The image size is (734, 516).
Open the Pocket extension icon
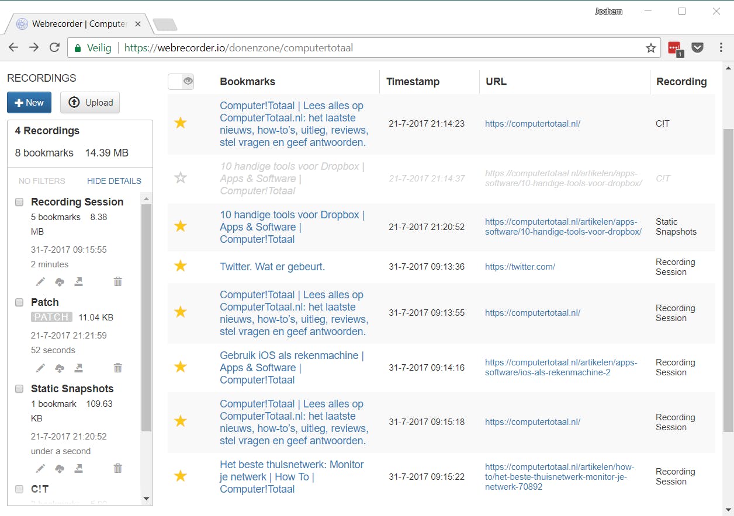point(697,48)
